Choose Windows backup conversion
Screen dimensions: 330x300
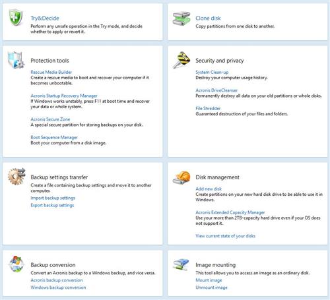(58, 287)
